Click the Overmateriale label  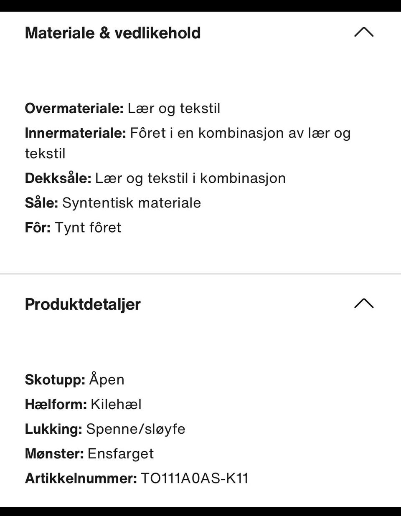click(74, 109)
